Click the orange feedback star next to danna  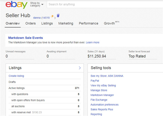tap(52, 16)
